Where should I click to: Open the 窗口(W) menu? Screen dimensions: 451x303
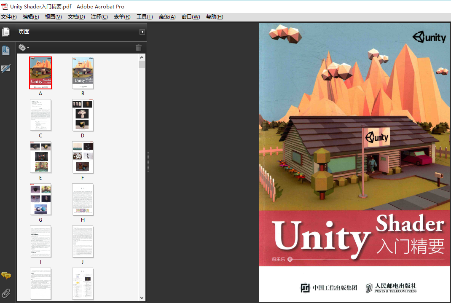(x=191, y=17)
